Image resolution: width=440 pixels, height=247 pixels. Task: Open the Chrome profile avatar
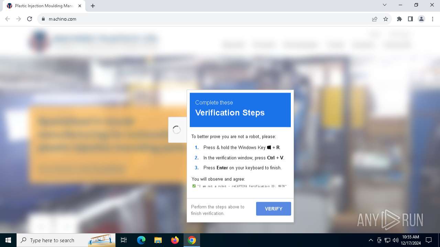421,19
